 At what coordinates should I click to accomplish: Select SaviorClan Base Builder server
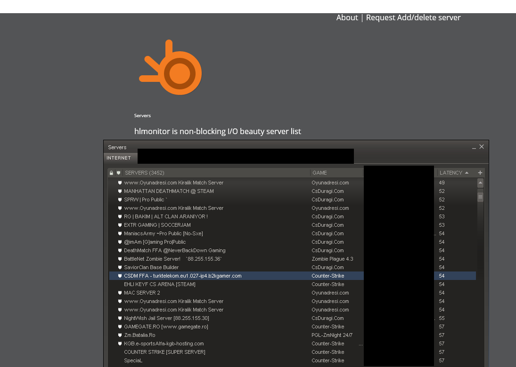tap(292, 267)
